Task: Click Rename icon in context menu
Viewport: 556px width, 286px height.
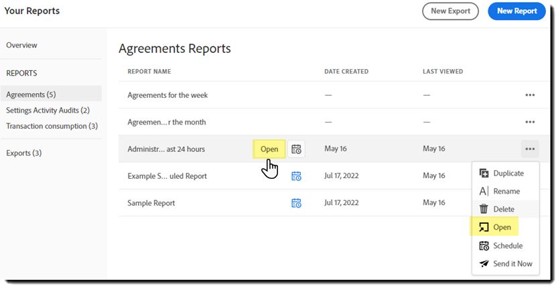Action: point(484,192)
